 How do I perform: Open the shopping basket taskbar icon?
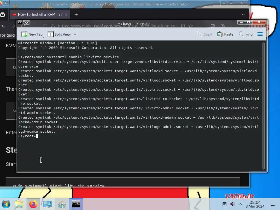(62, 204)
